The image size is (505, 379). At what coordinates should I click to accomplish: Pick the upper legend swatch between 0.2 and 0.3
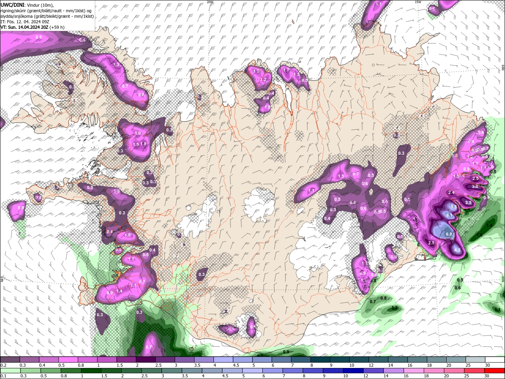tap(10, 359)
